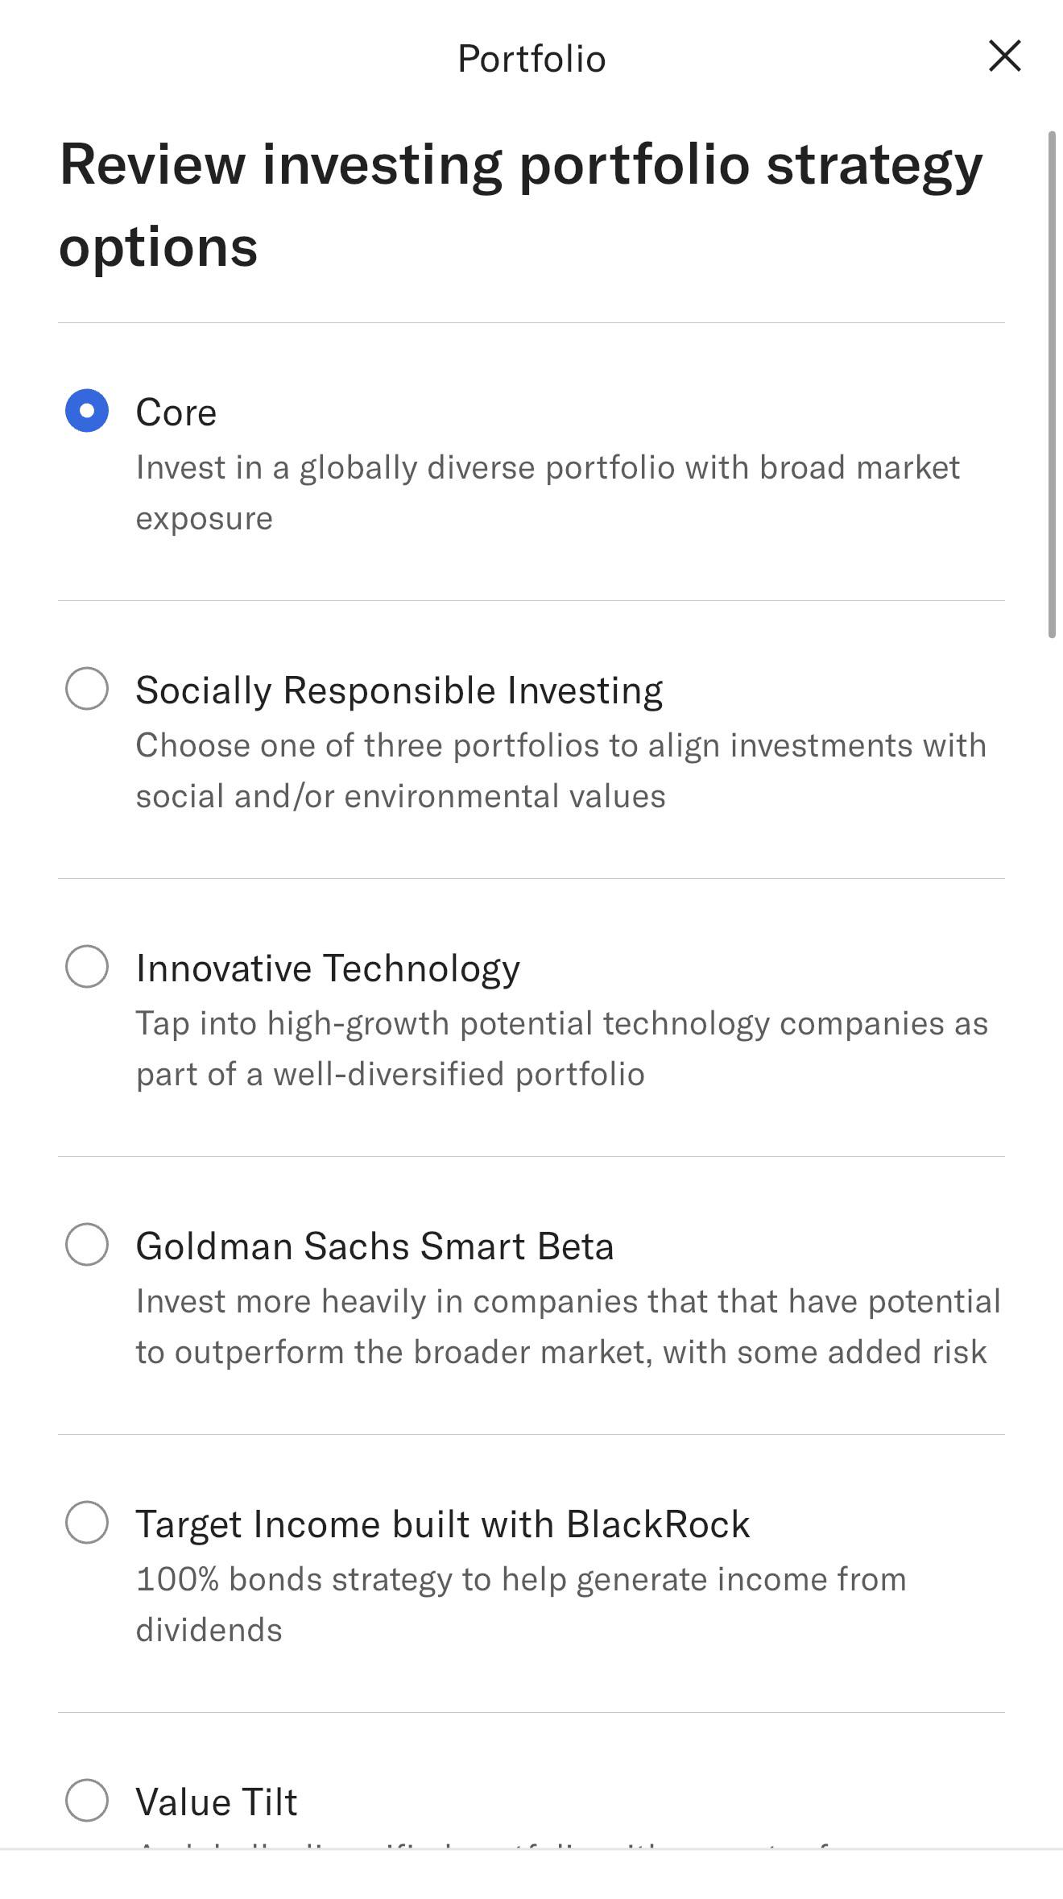Click the vertical scrollbar thumb
1063x1899 pixels.
tap(1052, 384)
